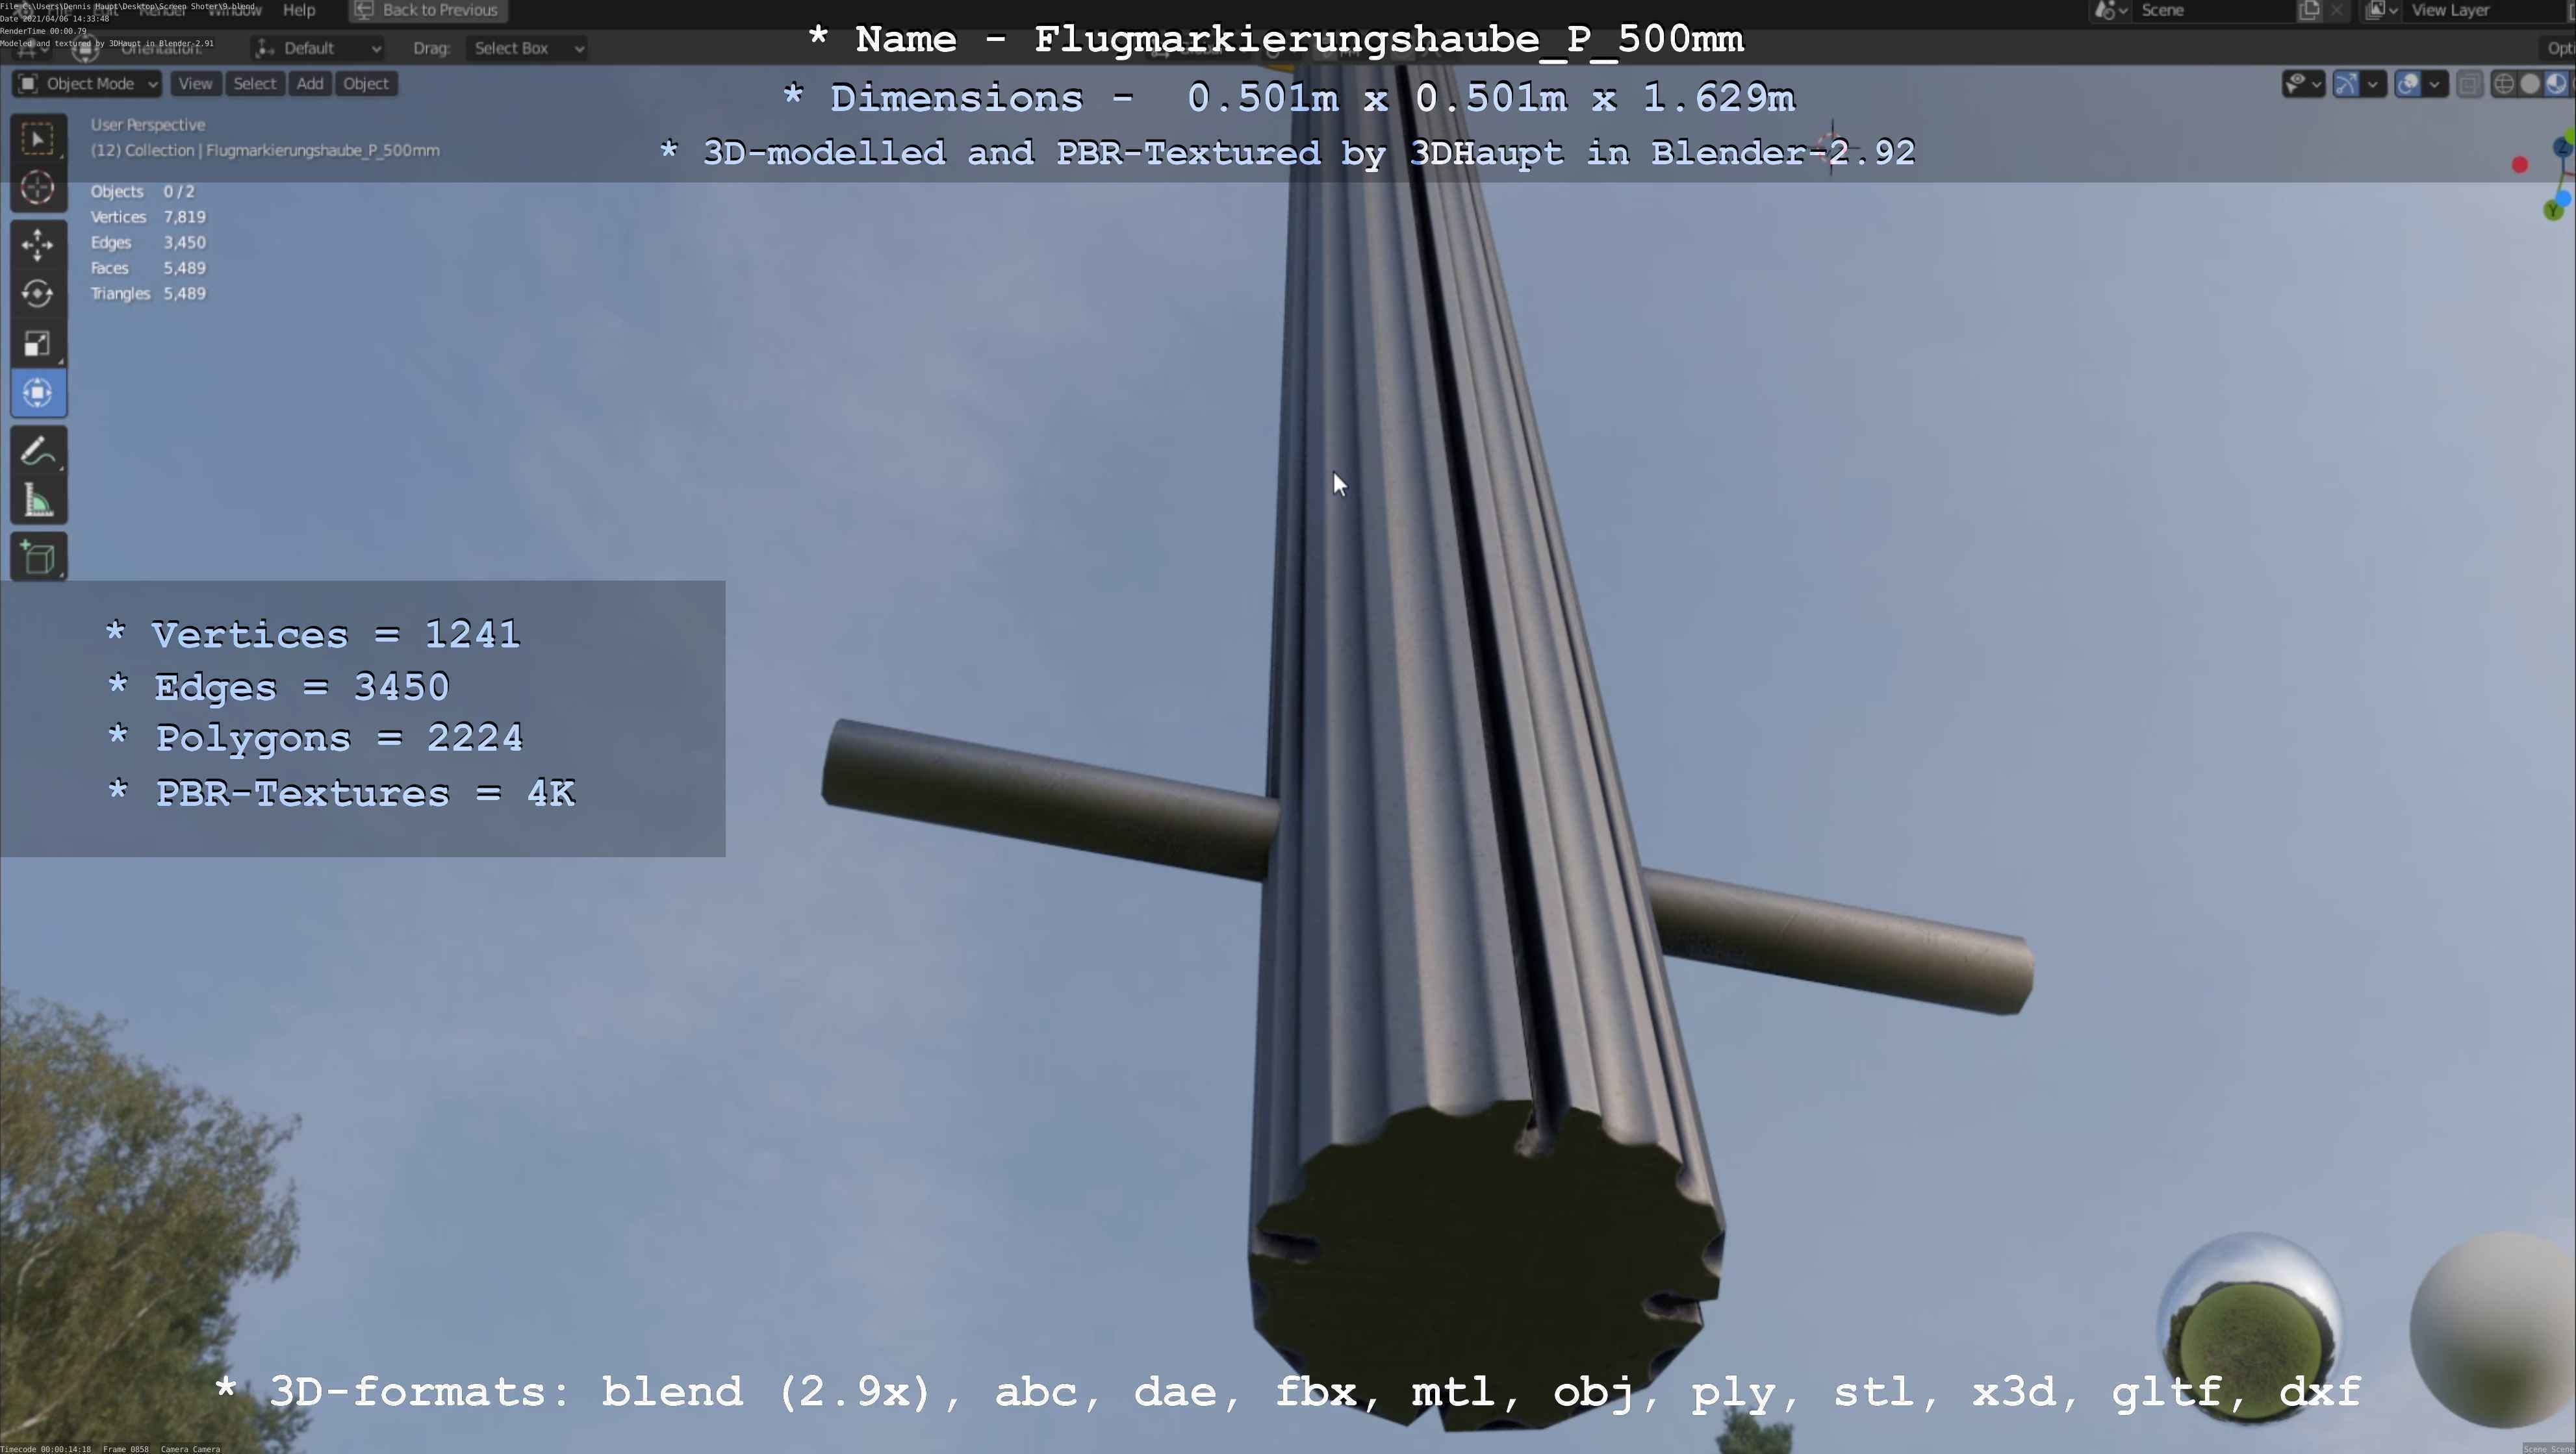Click the green Y axis gizmo circle
Viewport: 2576px width, 1454px height.
point(2553,210)
